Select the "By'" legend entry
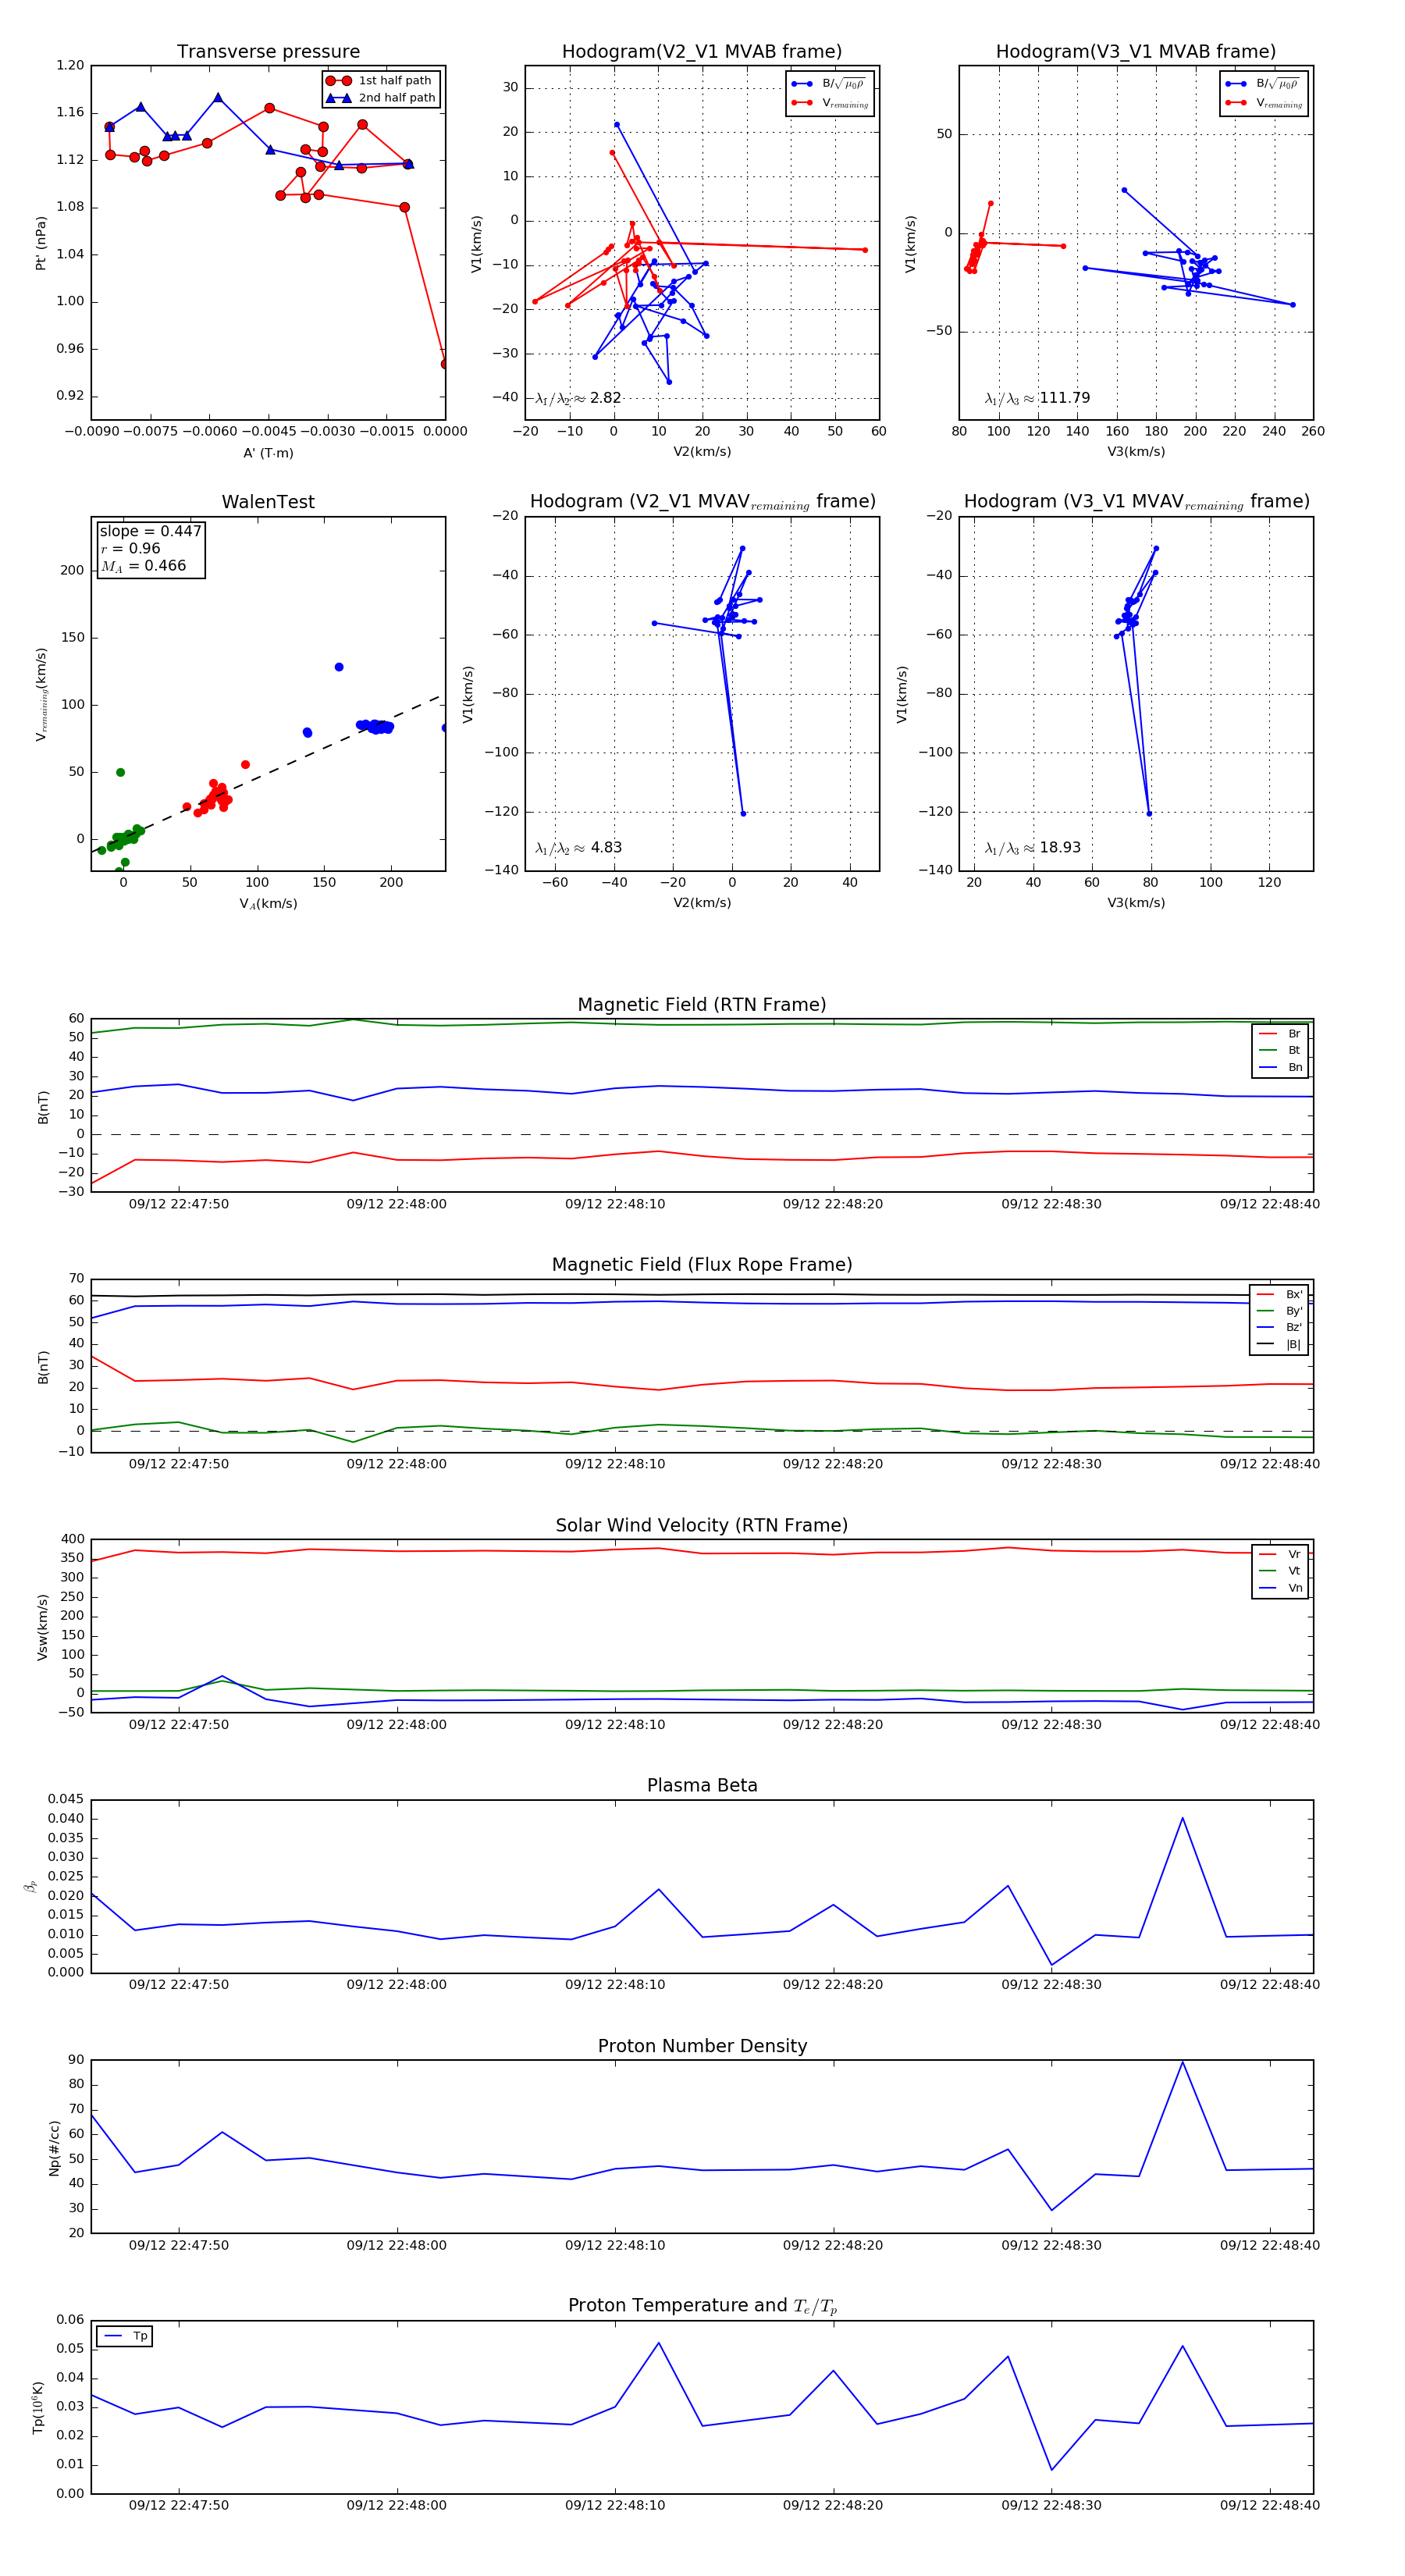 click(1279, 1311)
